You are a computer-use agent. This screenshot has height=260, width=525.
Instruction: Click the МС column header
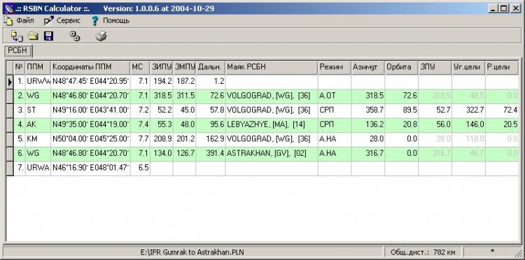(140, 68)
